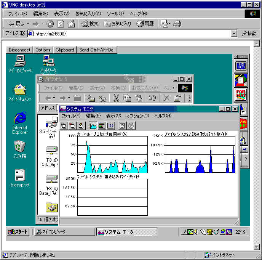Click the stop logging icon in System Monitor

coord(131,125)
